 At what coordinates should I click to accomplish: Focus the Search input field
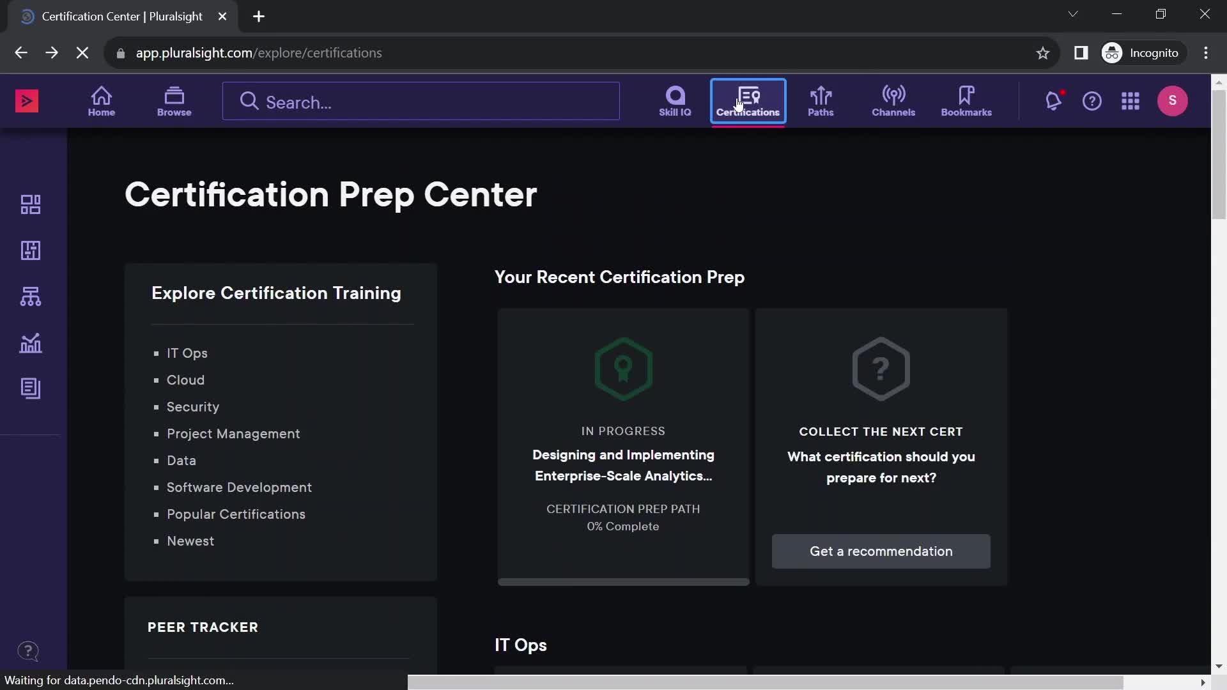[421, 101]
